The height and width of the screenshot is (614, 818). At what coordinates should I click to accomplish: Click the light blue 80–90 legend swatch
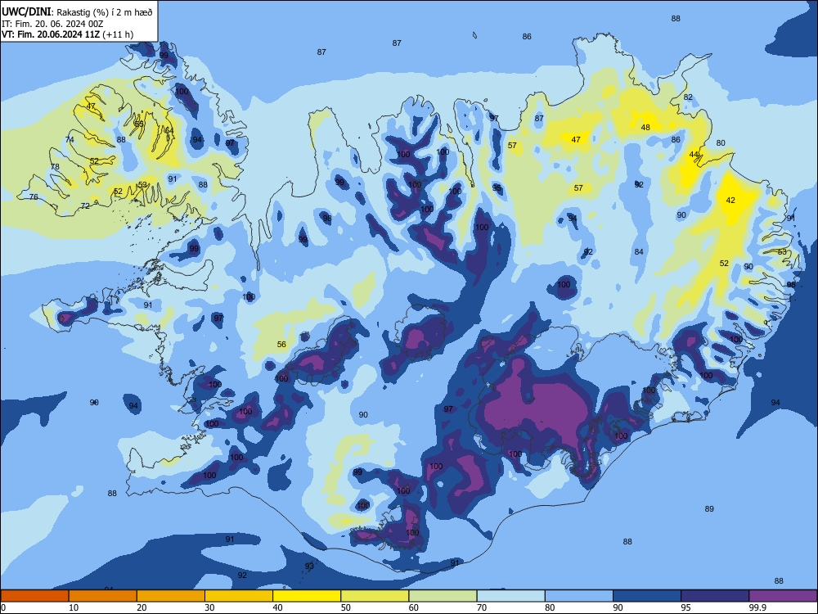point(578,596)
